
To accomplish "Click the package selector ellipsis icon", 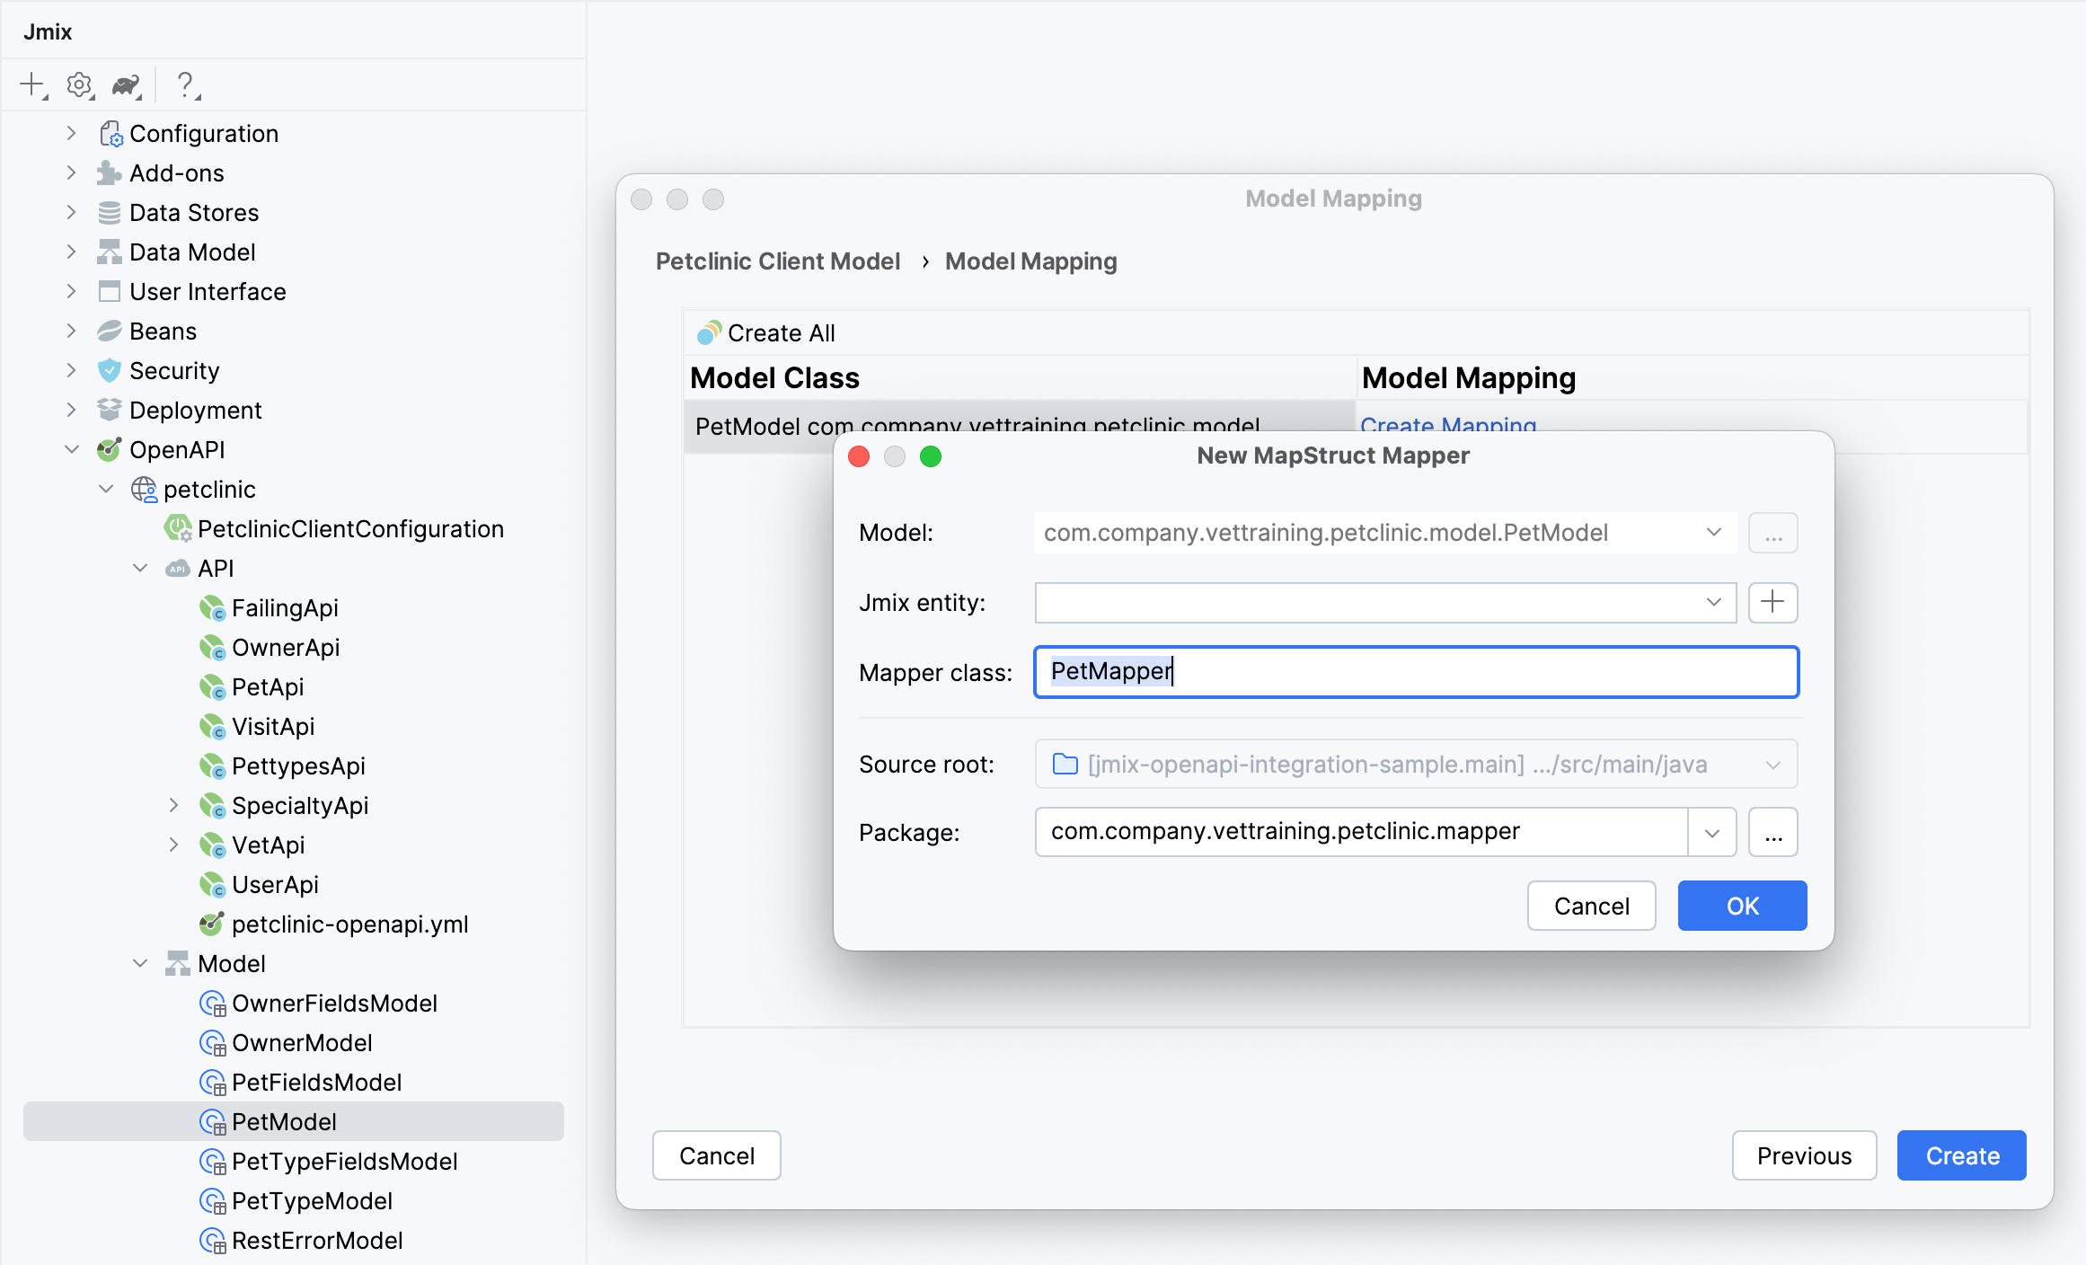I will click(1773, 831).
